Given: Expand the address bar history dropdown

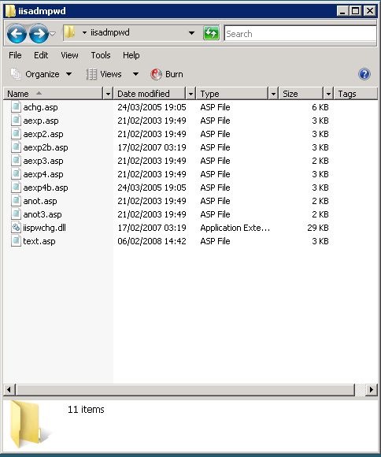Looking at the screenshot, I should [x=191, y=33].
